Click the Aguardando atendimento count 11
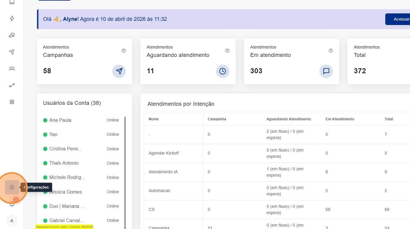This screenshot has height=229, width=410. 150,71
